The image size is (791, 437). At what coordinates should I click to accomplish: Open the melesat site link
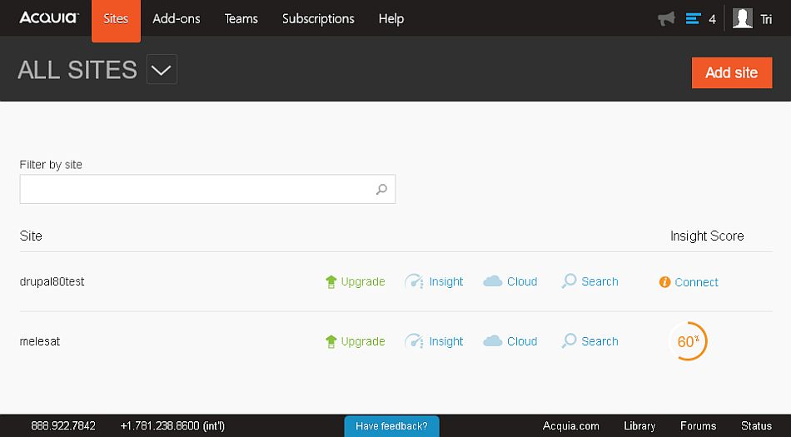(40, 341)
